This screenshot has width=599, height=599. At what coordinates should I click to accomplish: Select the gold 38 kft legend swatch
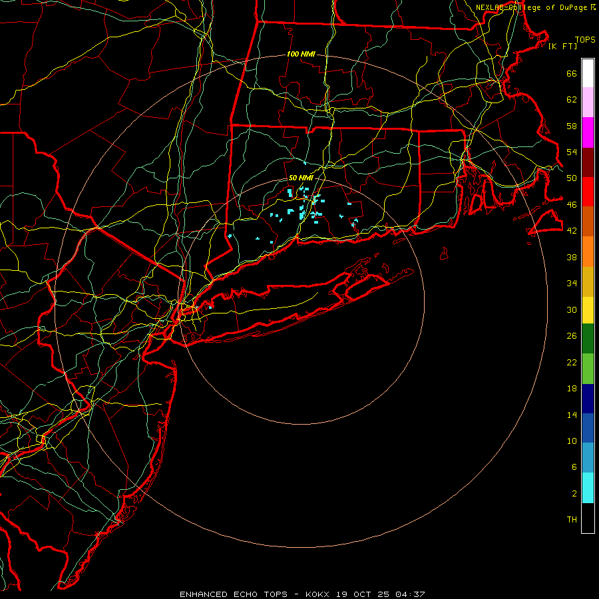pos(588,282)
